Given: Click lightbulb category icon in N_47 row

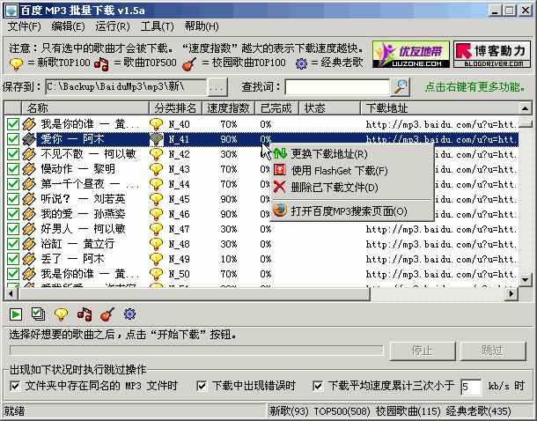Looking at the screenshot, I should 156,229.
